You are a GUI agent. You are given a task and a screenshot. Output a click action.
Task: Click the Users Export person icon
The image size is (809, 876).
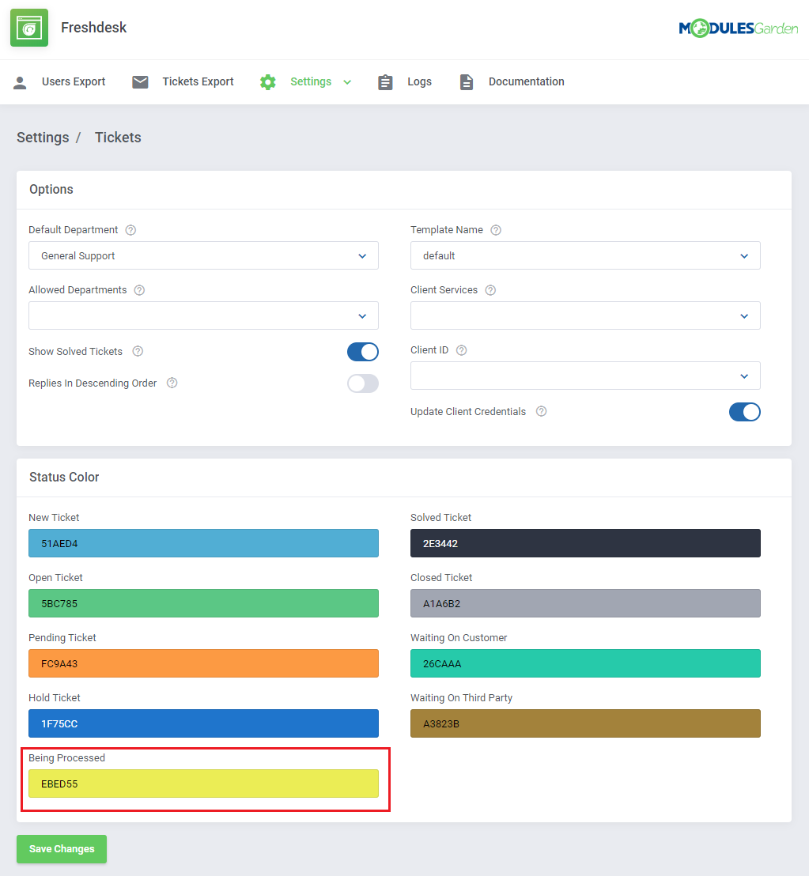pos(20,82)
